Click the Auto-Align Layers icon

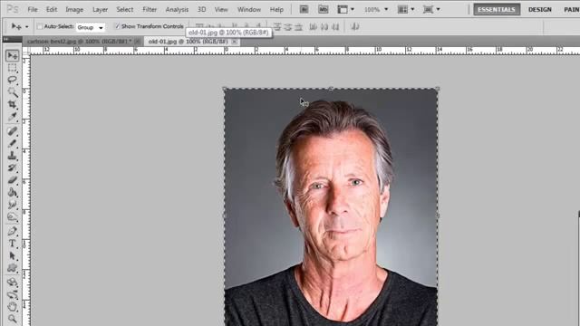[x=354, y=26]
